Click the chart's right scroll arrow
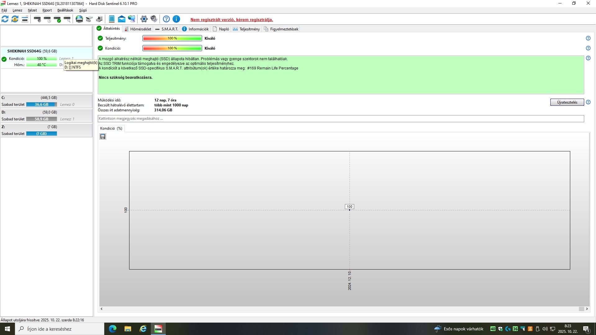This screenshot has width=596, height=335. pos(587,309)
